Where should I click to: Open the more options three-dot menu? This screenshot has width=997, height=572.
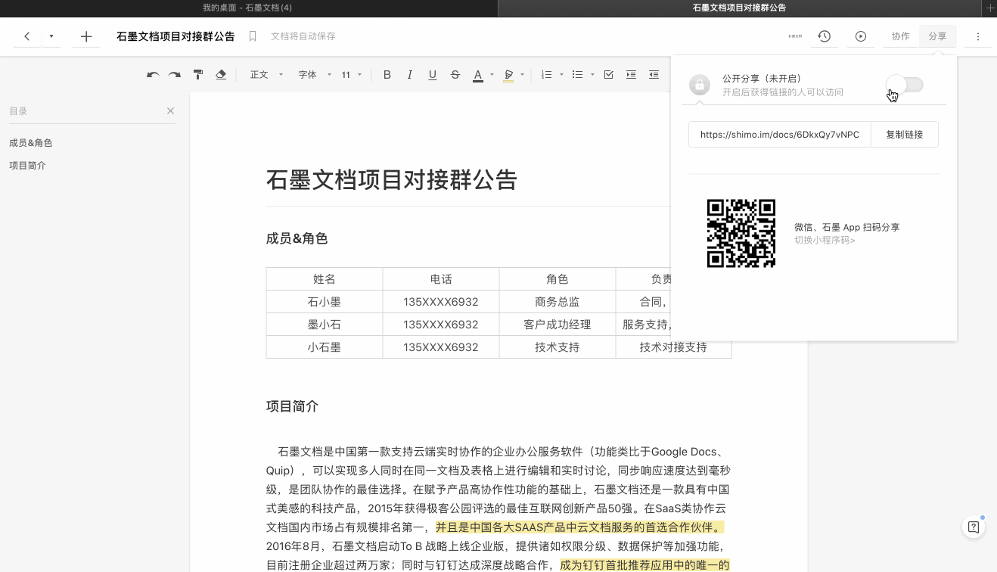978,36
